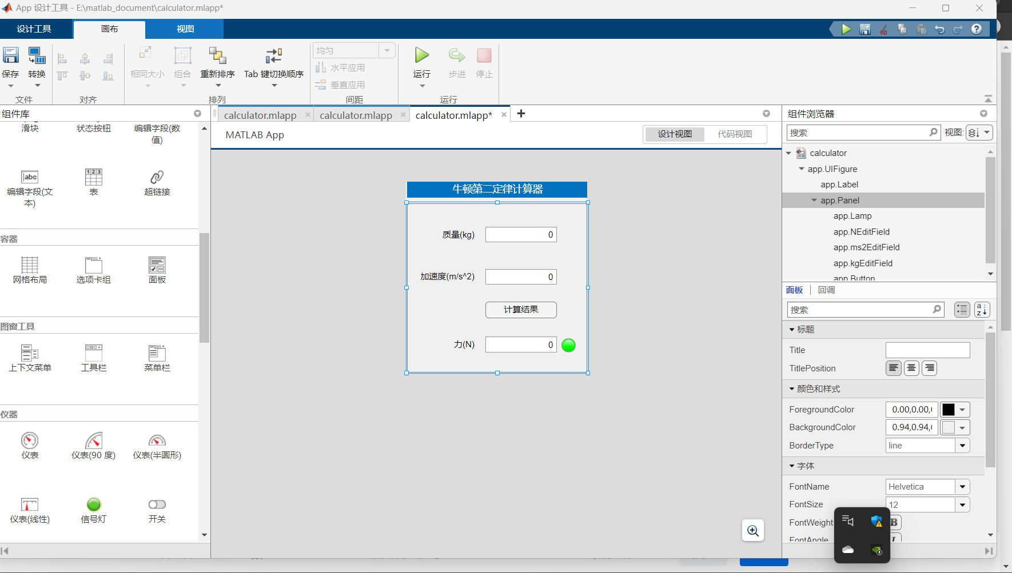The image size is (1012, 573).
Task: Select the 计算结果 button on the canvas
Action: click(x=520, y=310)
